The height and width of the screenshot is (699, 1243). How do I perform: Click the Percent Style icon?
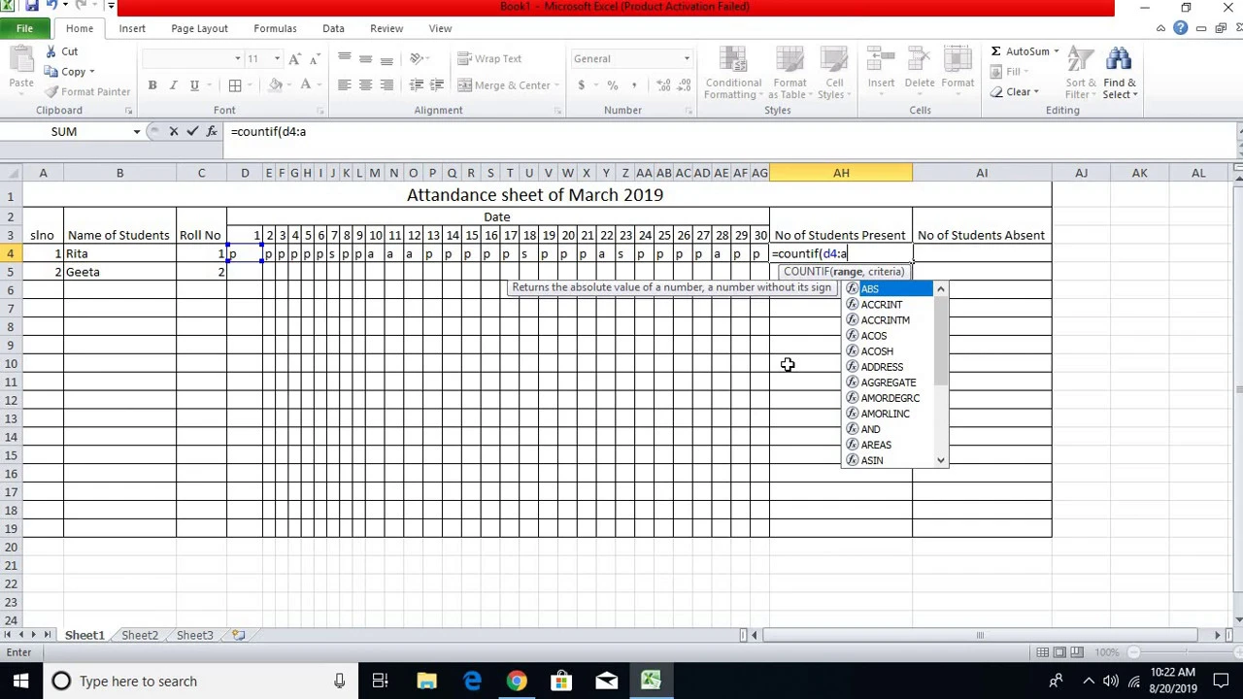point(613,85)
